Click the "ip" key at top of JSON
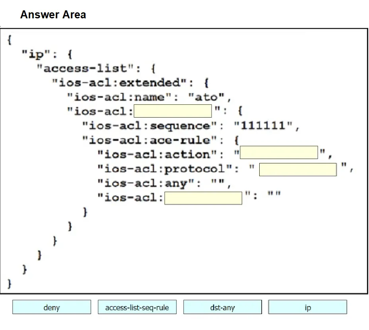369x330 pixels. [x=36, y=55]
